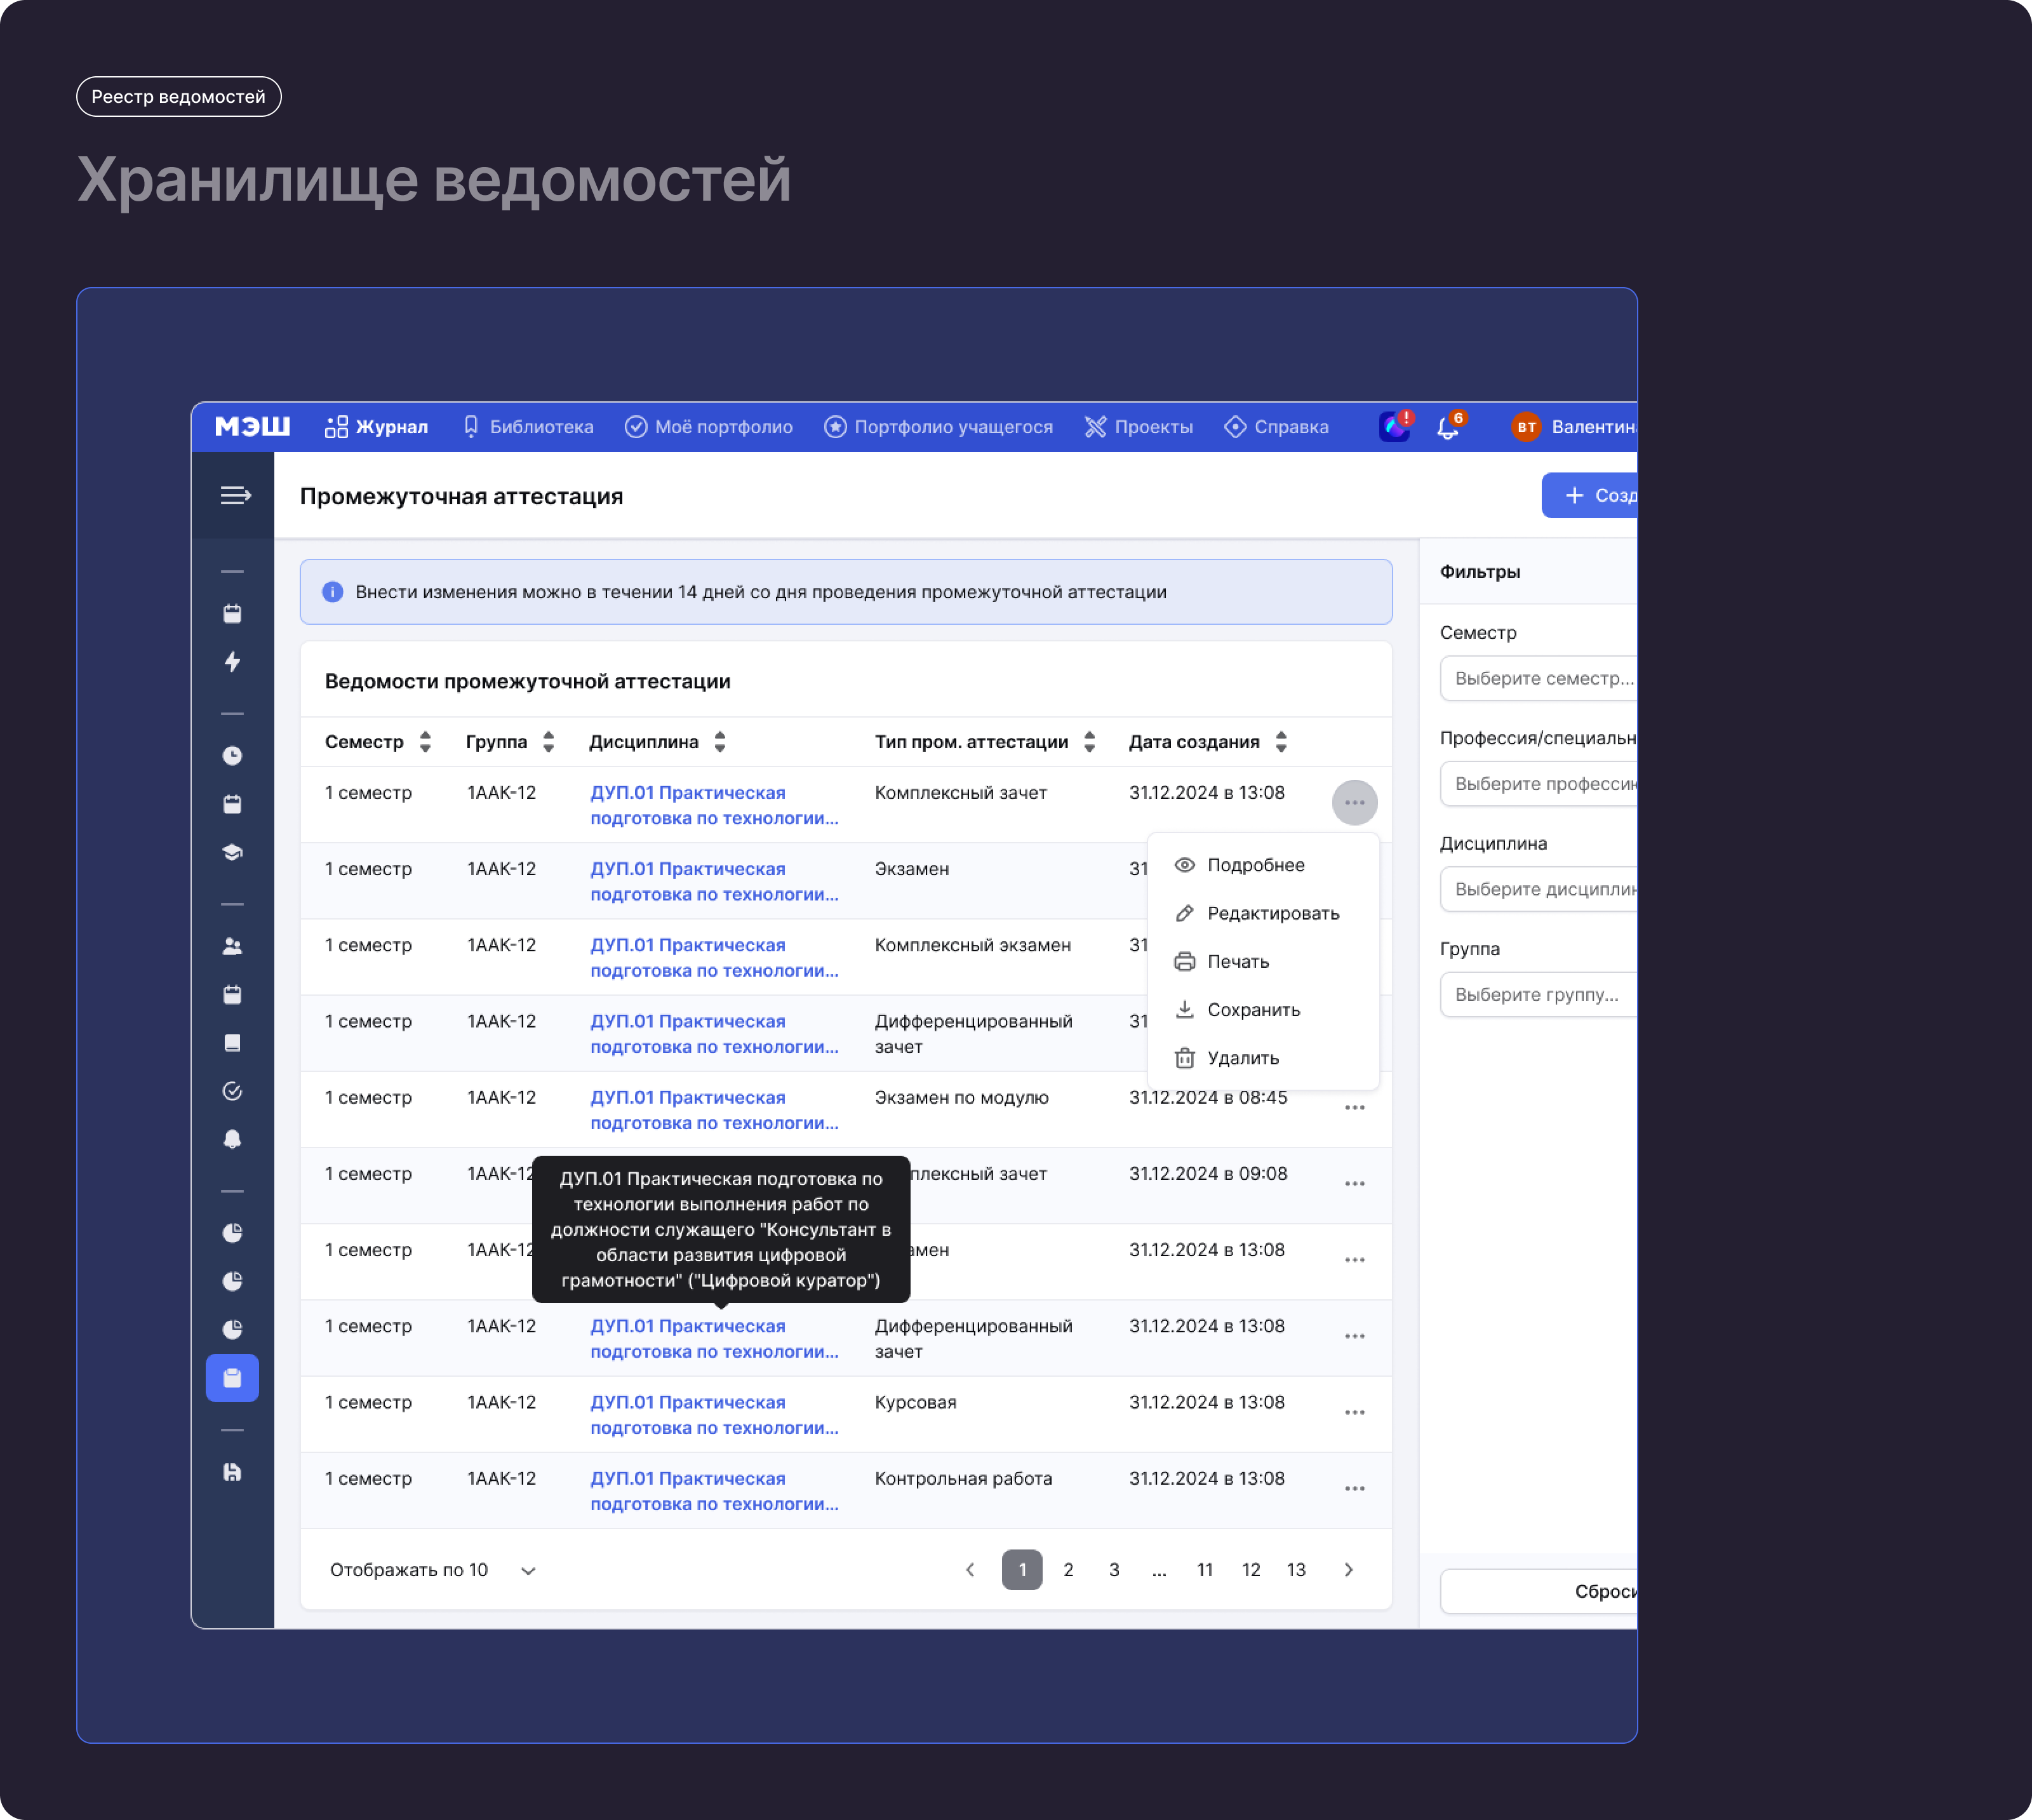Image resolution: width=2032 pixels, height=1820 pixels.
Task: Click the blue info icon in banner
Action: 333,592
